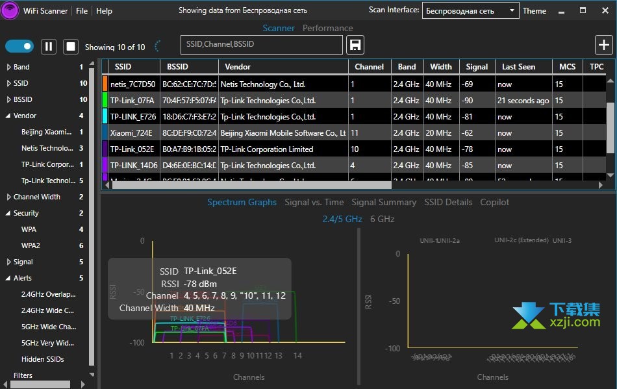Select Beijing Xiaomi vendor filter
Screen dimensions: 617x389
coord(46,132)
